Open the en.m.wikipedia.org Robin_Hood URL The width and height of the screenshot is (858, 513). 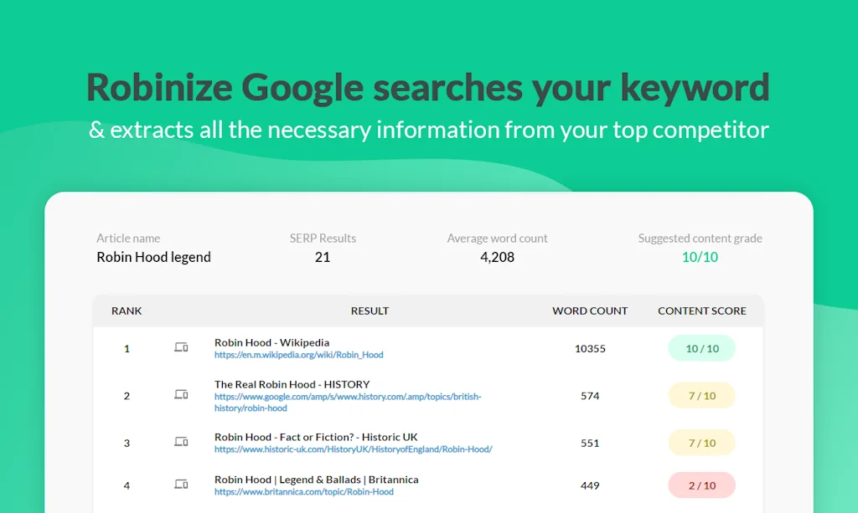298,355
